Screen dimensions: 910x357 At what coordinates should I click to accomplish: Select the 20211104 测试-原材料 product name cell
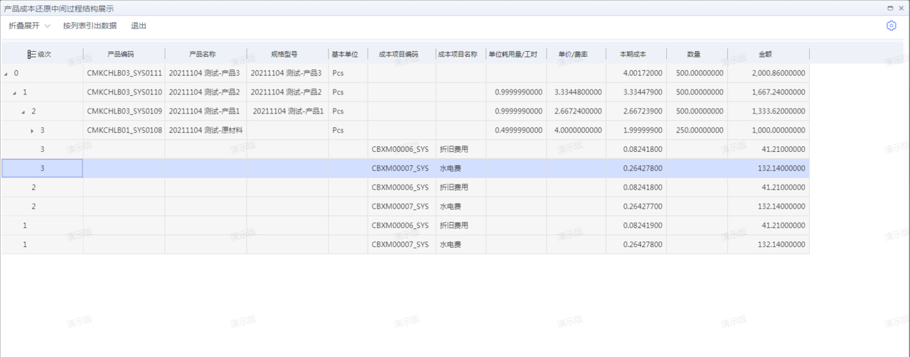coord(204,131)
